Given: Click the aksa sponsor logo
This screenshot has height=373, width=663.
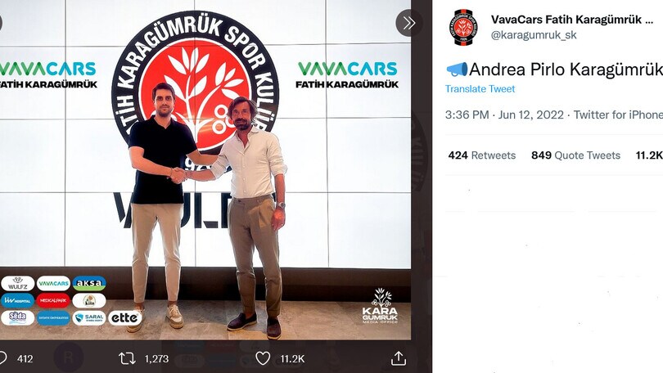Looking at the screenshot, I should click(88, 284).
